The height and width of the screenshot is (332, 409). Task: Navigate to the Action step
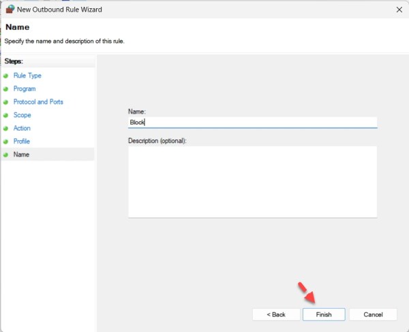(x=22, y=128)
